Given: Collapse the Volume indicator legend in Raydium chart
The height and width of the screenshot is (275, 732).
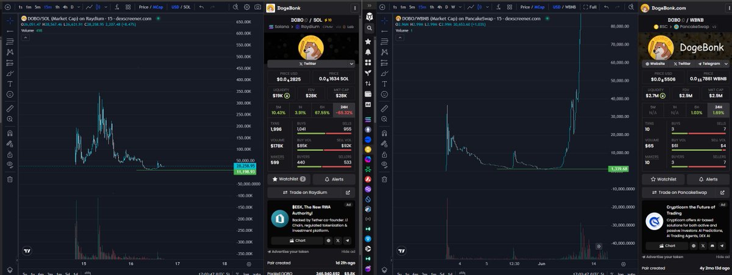Looking at the screenshot, I should 26,38.
